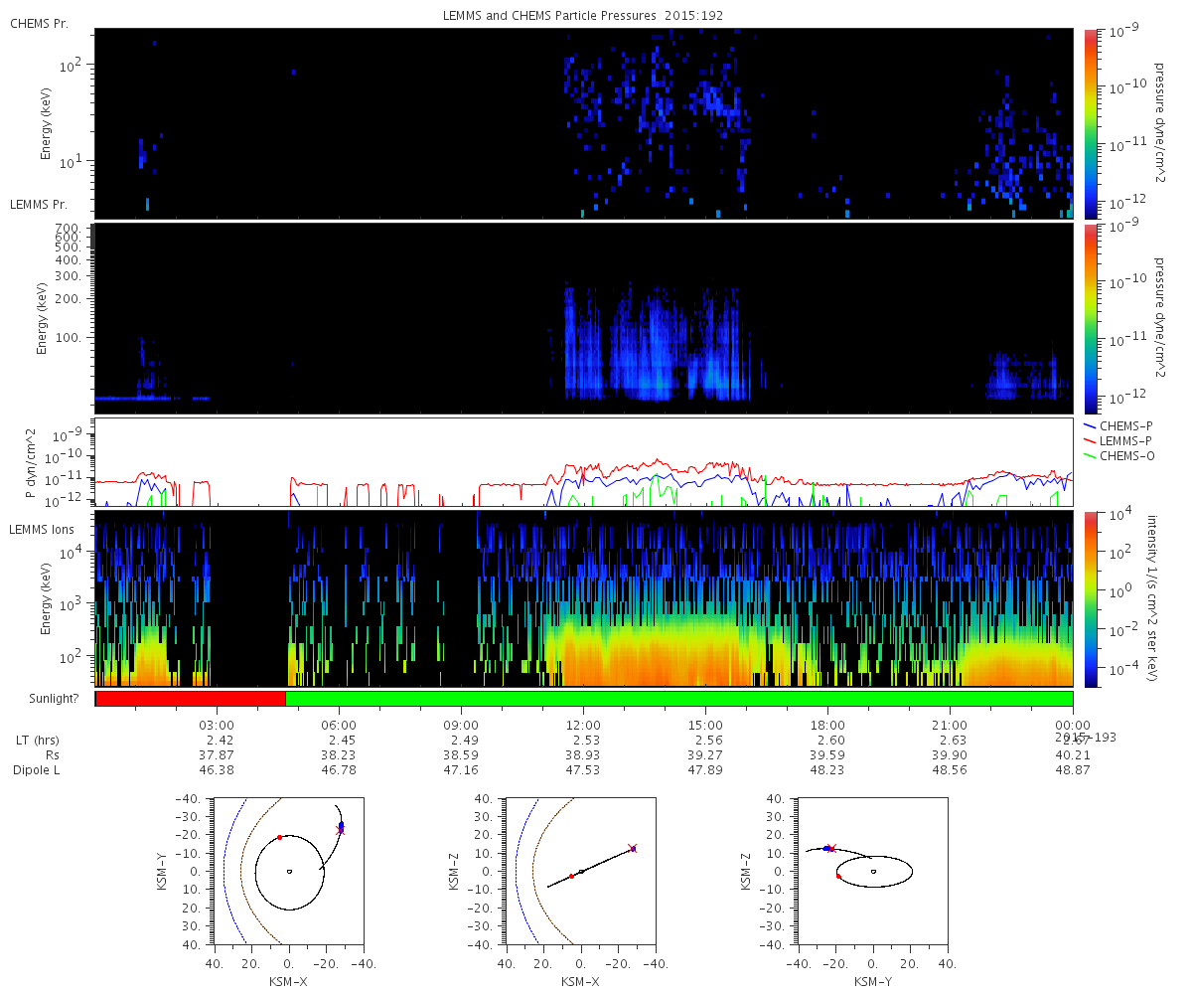Click the 03:00 time axis label
1192x994 pixels.
coord(217,725)
